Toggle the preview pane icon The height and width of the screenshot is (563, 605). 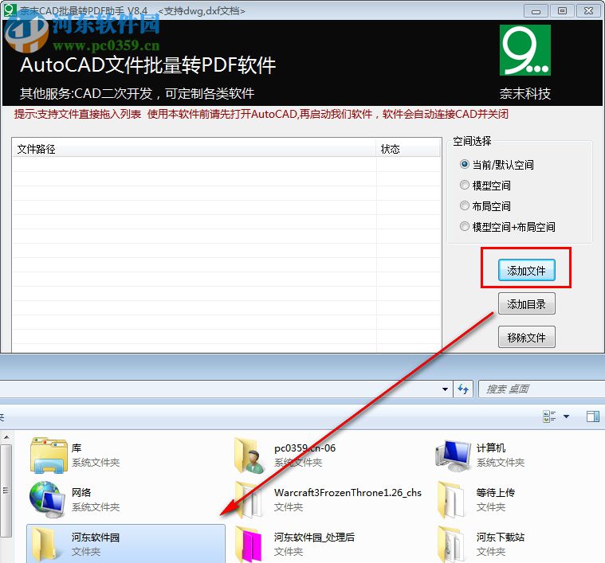(592, 416)
